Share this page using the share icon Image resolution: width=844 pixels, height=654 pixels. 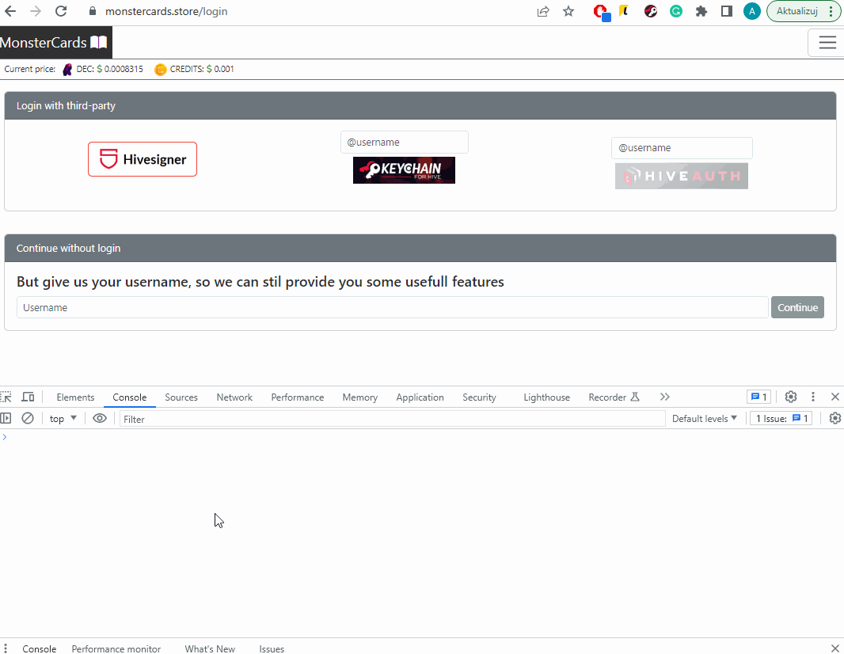[x=543, y=11]
